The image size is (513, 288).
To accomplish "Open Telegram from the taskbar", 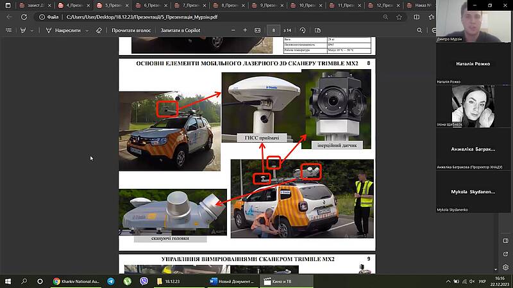I will point(111,281).
